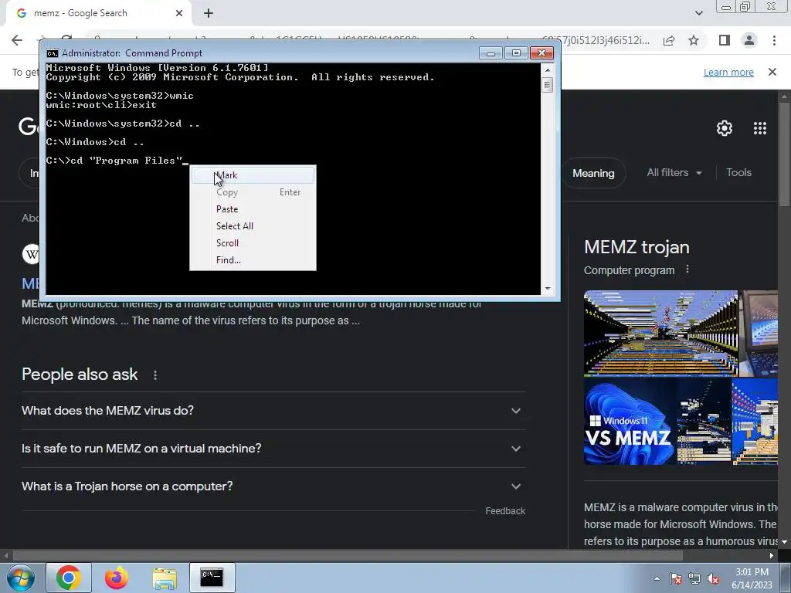The width and height of the screenshot is (791, 593).
Task: Open Chrome tab search dropdown arrow
Action: (698, 13)
